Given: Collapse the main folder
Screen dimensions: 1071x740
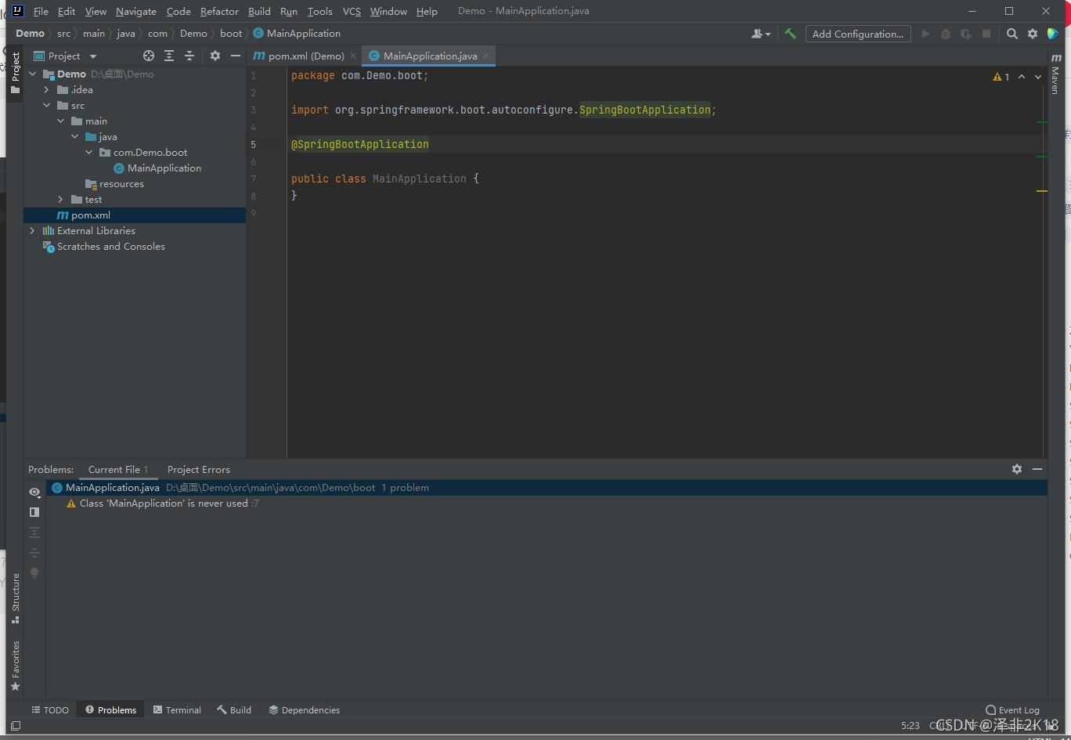Looking at the screenshot, I should (60, 121).
